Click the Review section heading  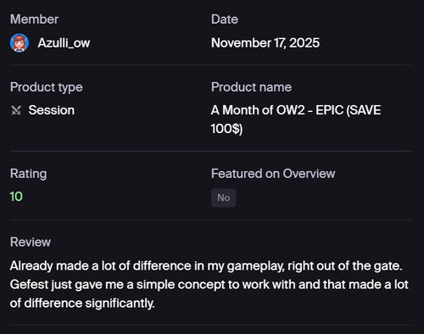(x=31, y=242)
